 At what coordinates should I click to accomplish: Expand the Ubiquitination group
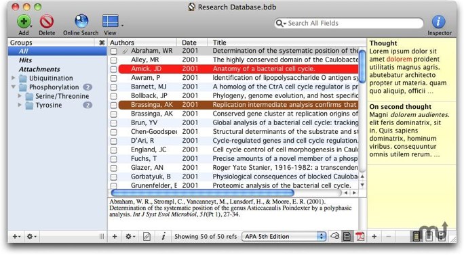click(x=13, y=78)
